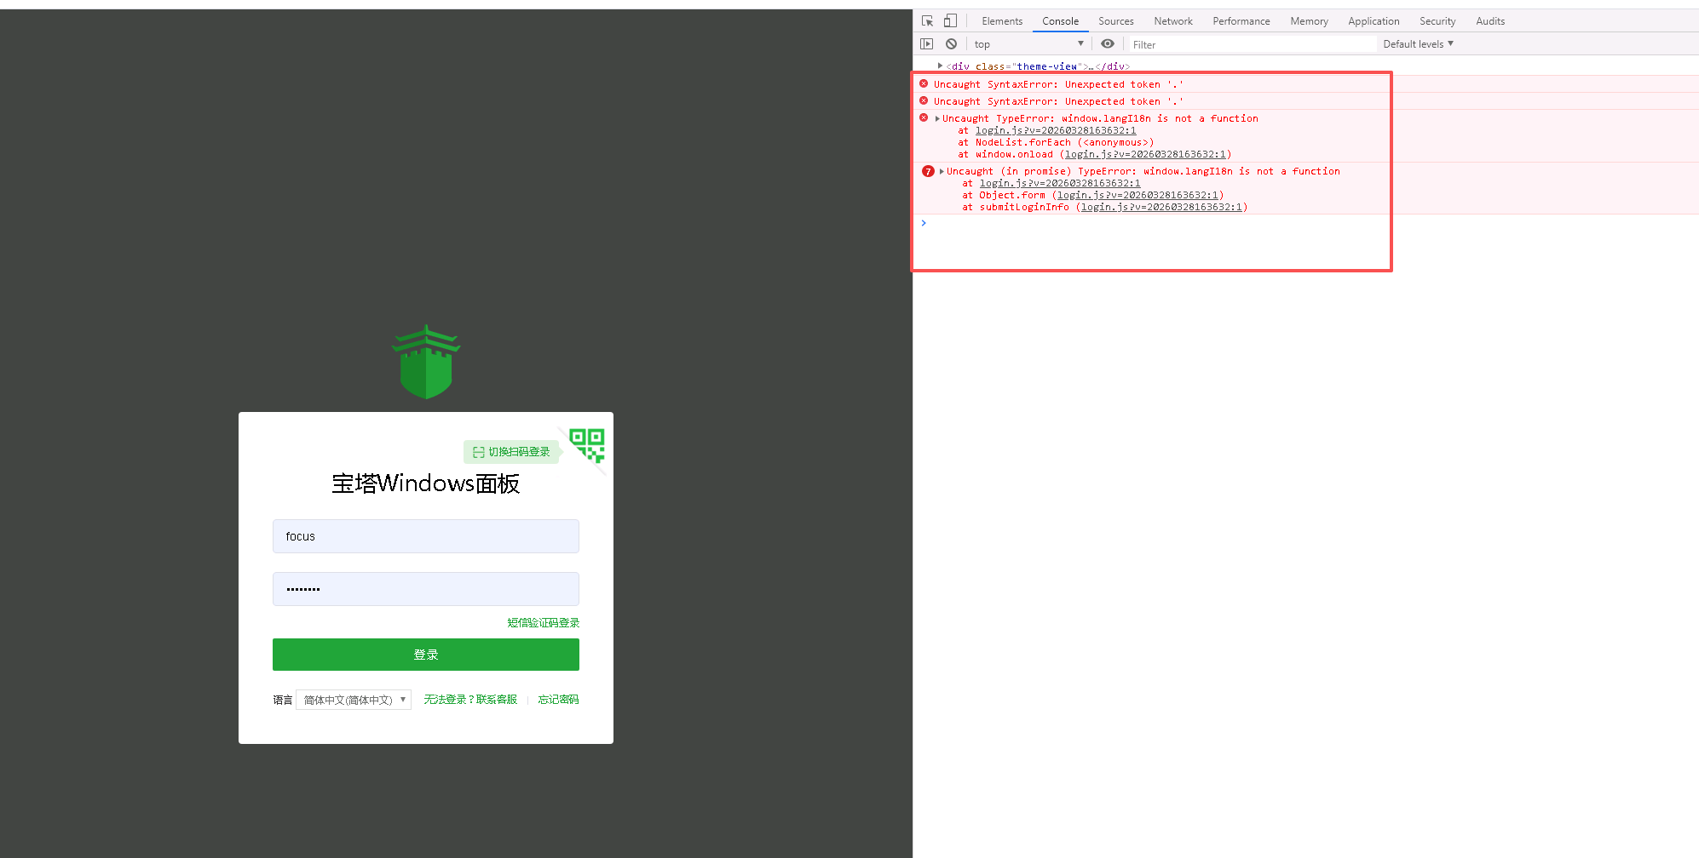Show the console sidebar icon
The height and width of the screenshot is (858, 1699).
click(x=927, y=44)
